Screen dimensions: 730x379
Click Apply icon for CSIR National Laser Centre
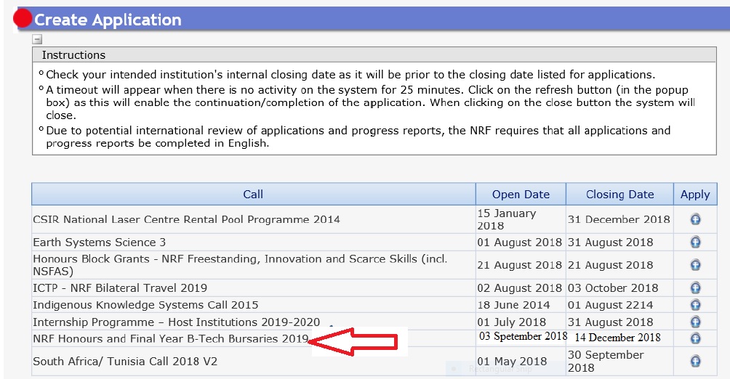click(695, 219)
